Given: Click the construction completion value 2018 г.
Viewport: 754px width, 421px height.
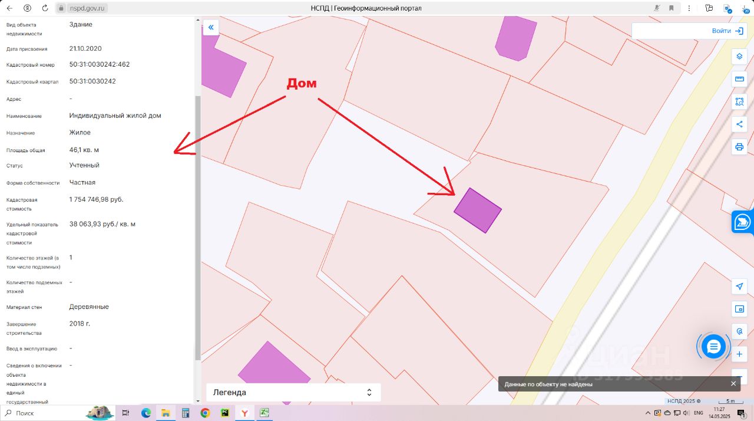Looking at the screenshot, I should pyautogui.click(x=80, y=324).
